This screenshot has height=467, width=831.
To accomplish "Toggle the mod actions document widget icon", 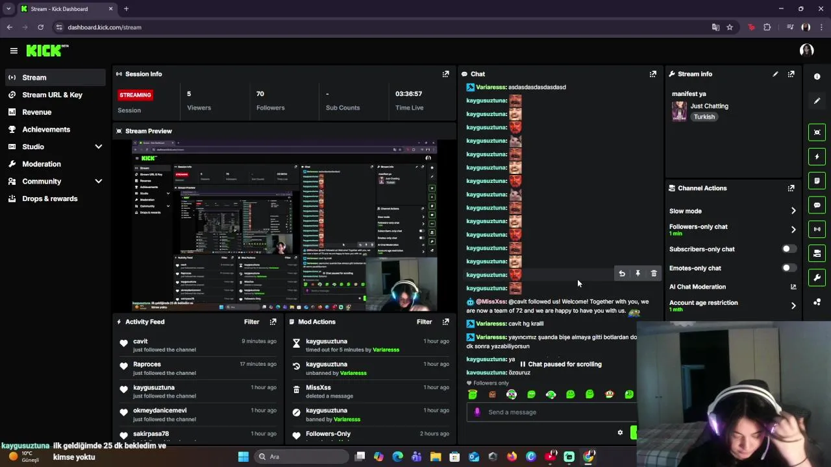I will tap(817, 180).
